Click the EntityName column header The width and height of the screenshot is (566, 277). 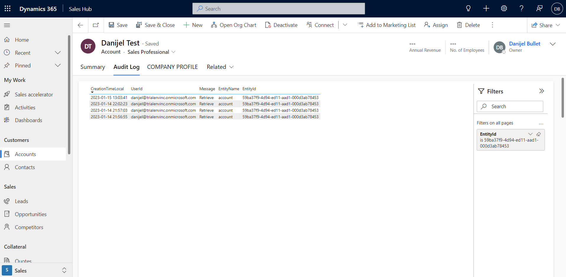[229, 89]
